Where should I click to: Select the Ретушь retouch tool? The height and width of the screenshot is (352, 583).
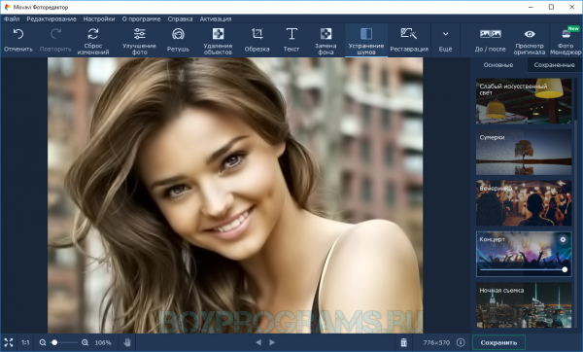pyautogui.click(x=178, y=40)
